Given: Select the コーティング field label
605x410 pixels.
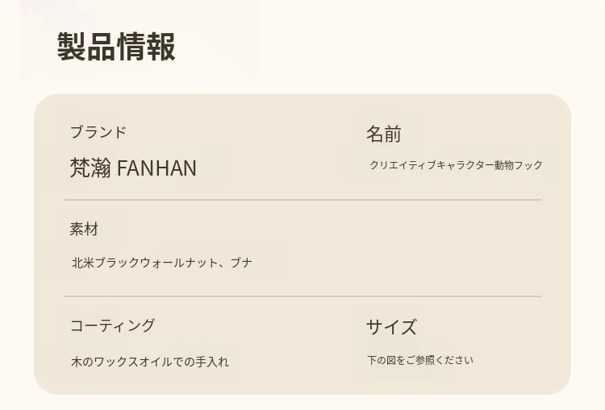Looking at the screenshot, I should click(112, 325).
